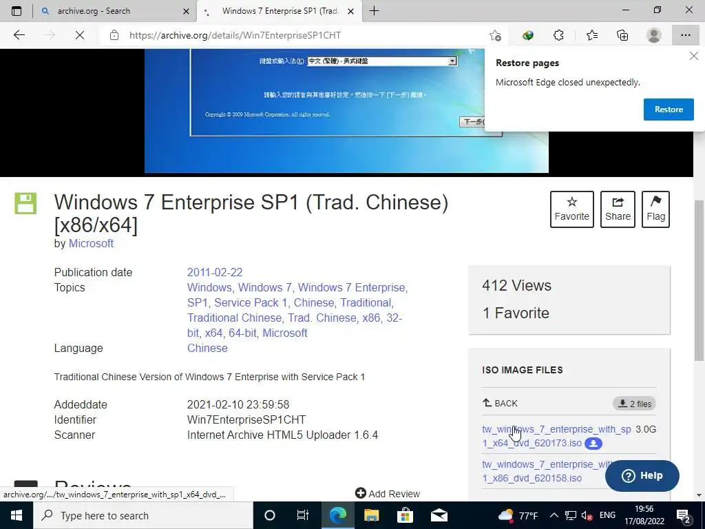Open the Favorites list icon
This screenshot has width=705, height=529.
click(x=591, y=35)
